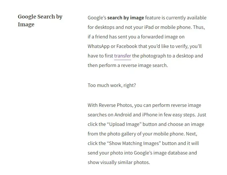Image resolution: width=227 pixels, height=175 pixels.
Task: Click the bold "search by image" text
Action: click(x=126, y=18)
